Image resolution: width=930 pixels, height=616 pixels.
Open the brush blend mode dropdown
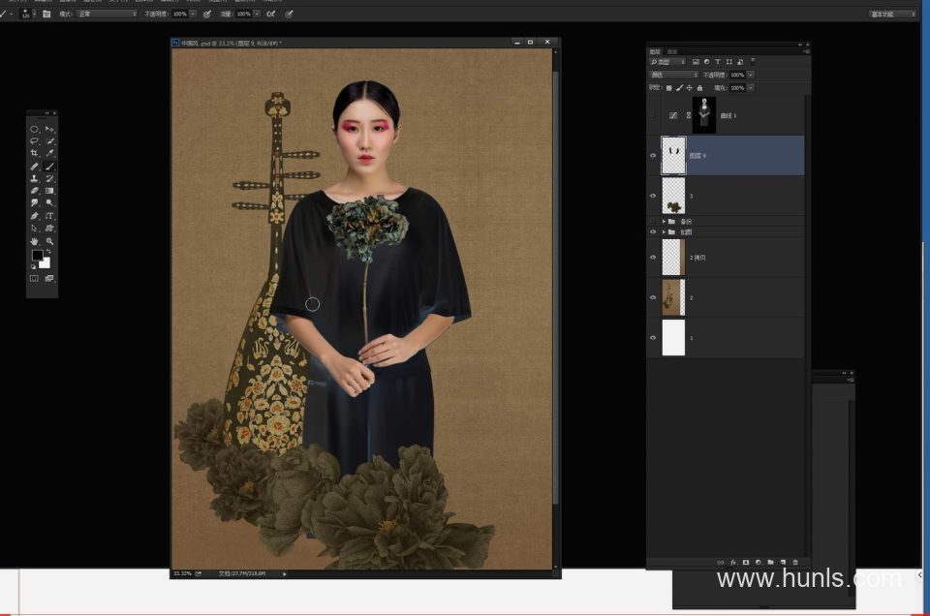107,14
